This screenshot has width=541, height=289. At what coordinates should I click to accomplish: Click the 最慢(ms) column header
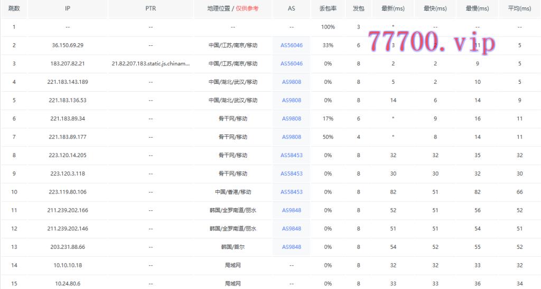pyautogui.click(x=477, y=9)
